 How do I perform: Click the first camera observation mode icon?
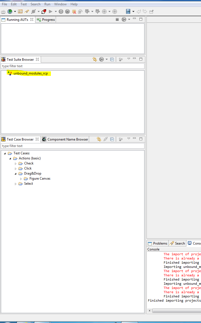coord(87,12)
